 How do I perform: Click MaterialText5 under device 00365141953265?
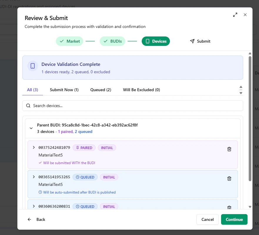coord(51,184)
